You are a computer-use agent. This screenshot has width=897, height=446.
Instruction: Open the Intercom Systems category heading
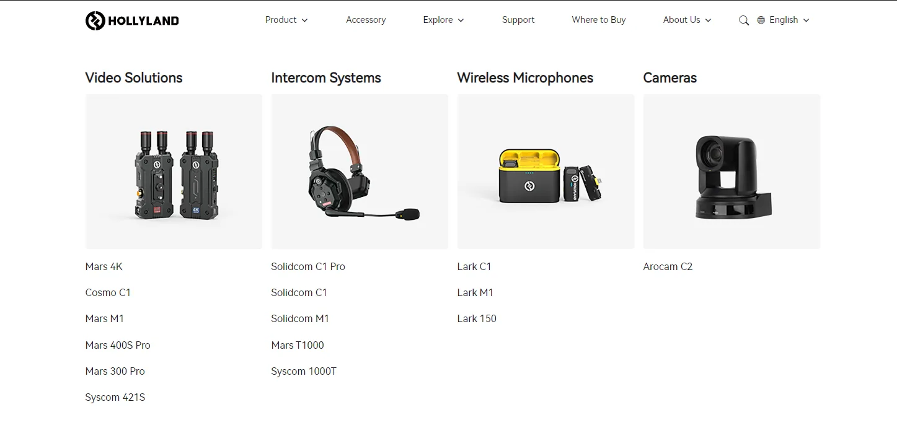[326, 77]
